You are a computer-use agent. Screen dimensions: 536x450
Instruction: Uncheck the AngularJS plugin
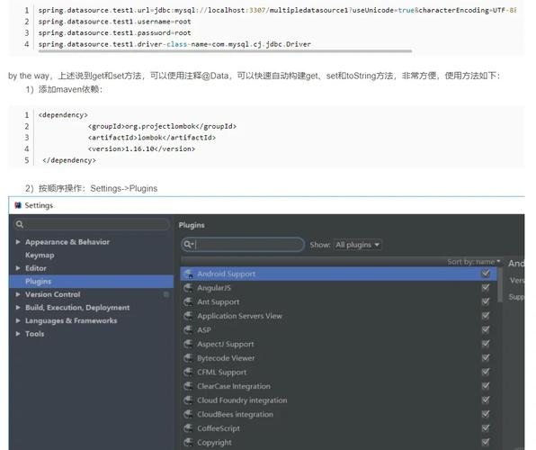click(486, 287)
